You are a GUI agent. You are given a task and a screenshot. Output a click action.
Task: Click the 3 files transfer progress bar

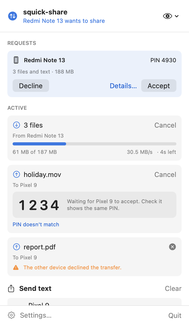(94, 144)
